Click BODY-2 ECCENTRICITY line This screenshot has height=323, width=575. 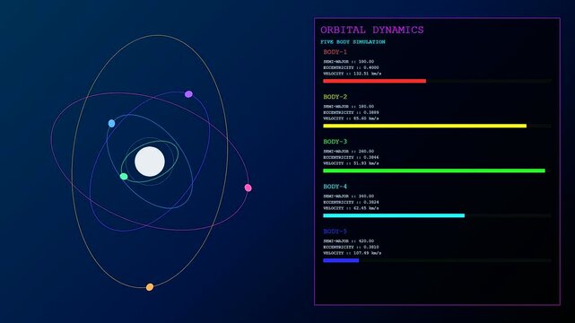coord(351,112)
